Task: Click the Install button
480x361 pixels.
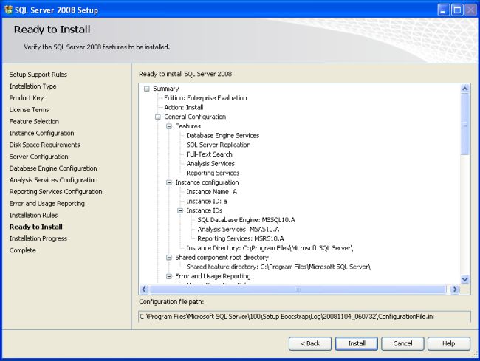Action: (357, 343)
